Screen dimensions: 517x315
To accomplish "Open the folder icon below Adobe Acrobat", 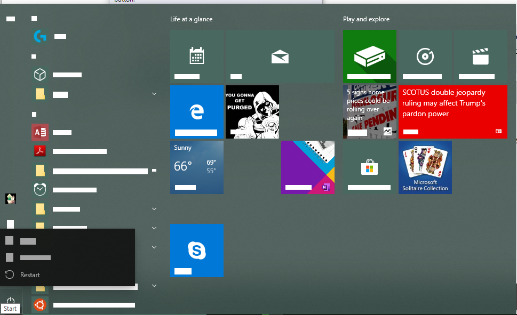I will click(40, 171).
